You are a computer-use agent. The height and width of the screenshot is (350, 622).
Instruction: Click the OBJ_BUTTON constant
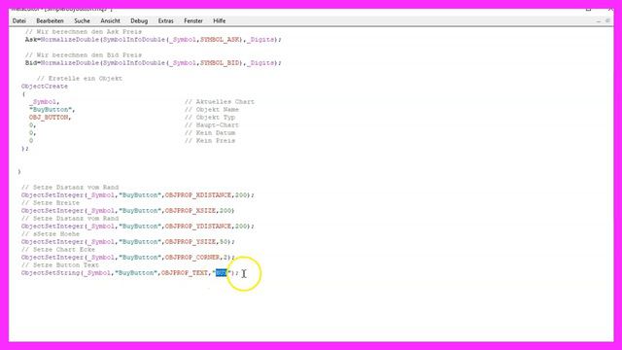(49, 118)
